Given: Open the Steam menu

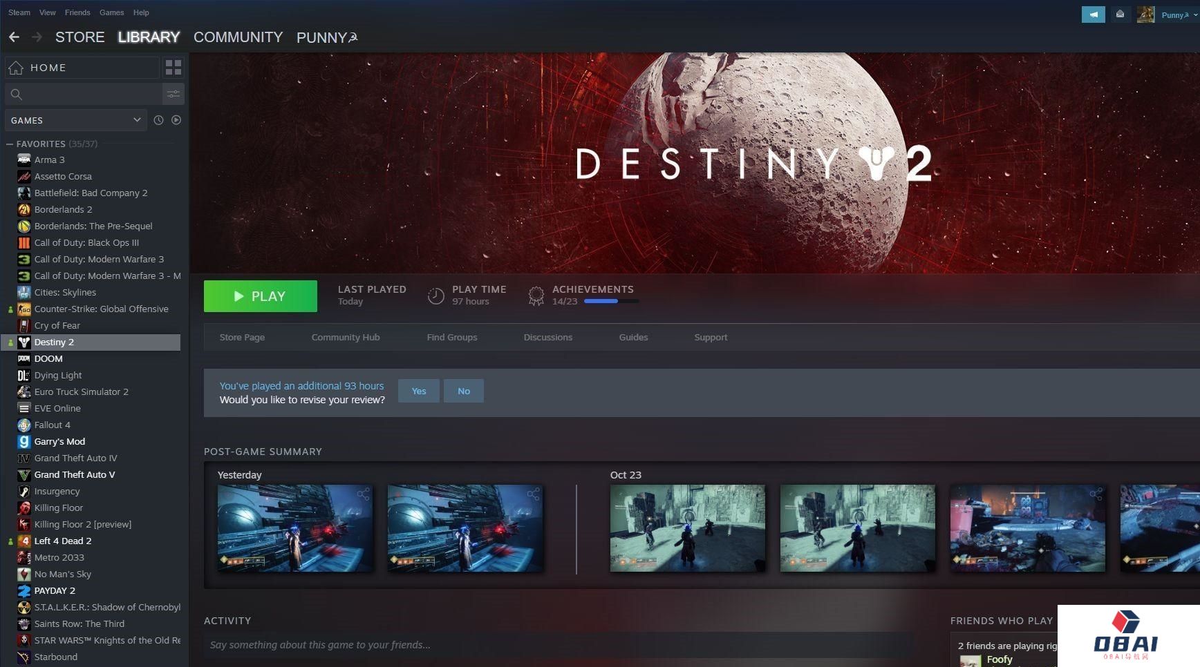Looking at the screenshot, I should click(x=19, y=12).
